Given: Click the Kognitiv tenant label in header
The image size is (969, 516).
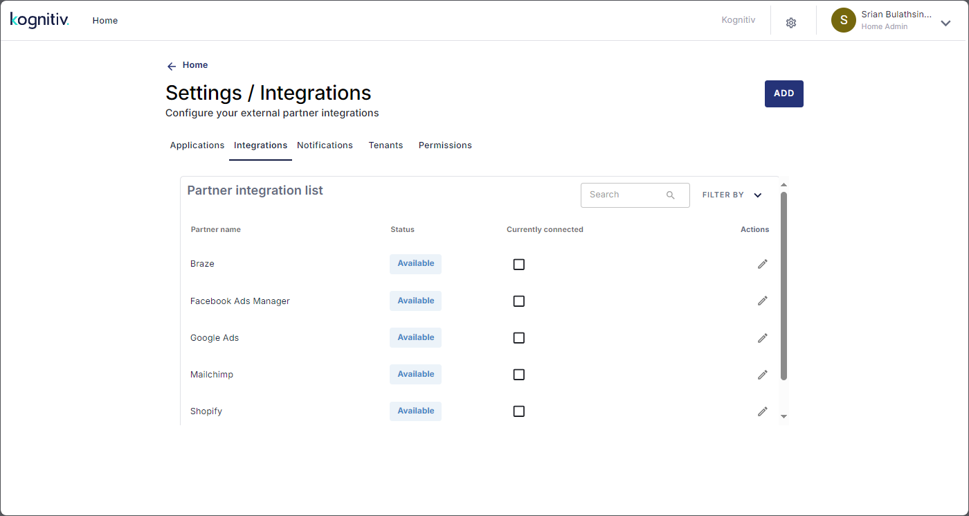Looking at the screenshot, I should [739, 20].
